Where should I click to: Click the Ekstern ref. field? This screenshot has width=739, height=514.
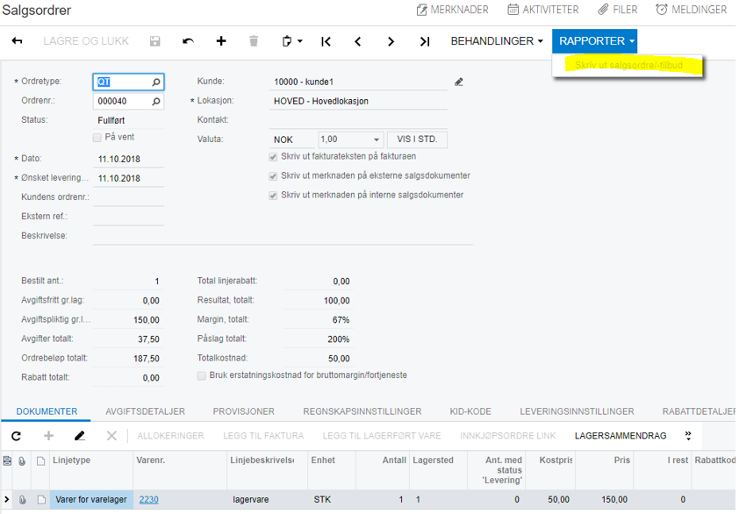tap(128, 217)
